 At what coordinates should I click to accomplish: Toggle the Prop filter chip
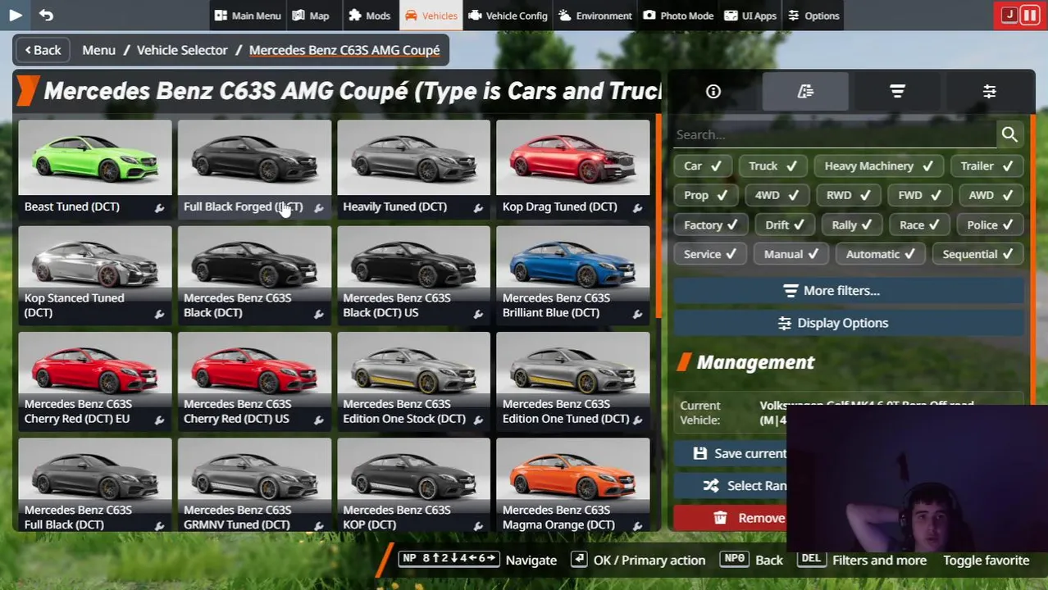pyautogui.click(x=705, y=195)
